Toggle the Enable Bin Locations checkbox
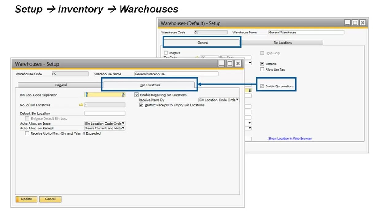 pos(262,86)
